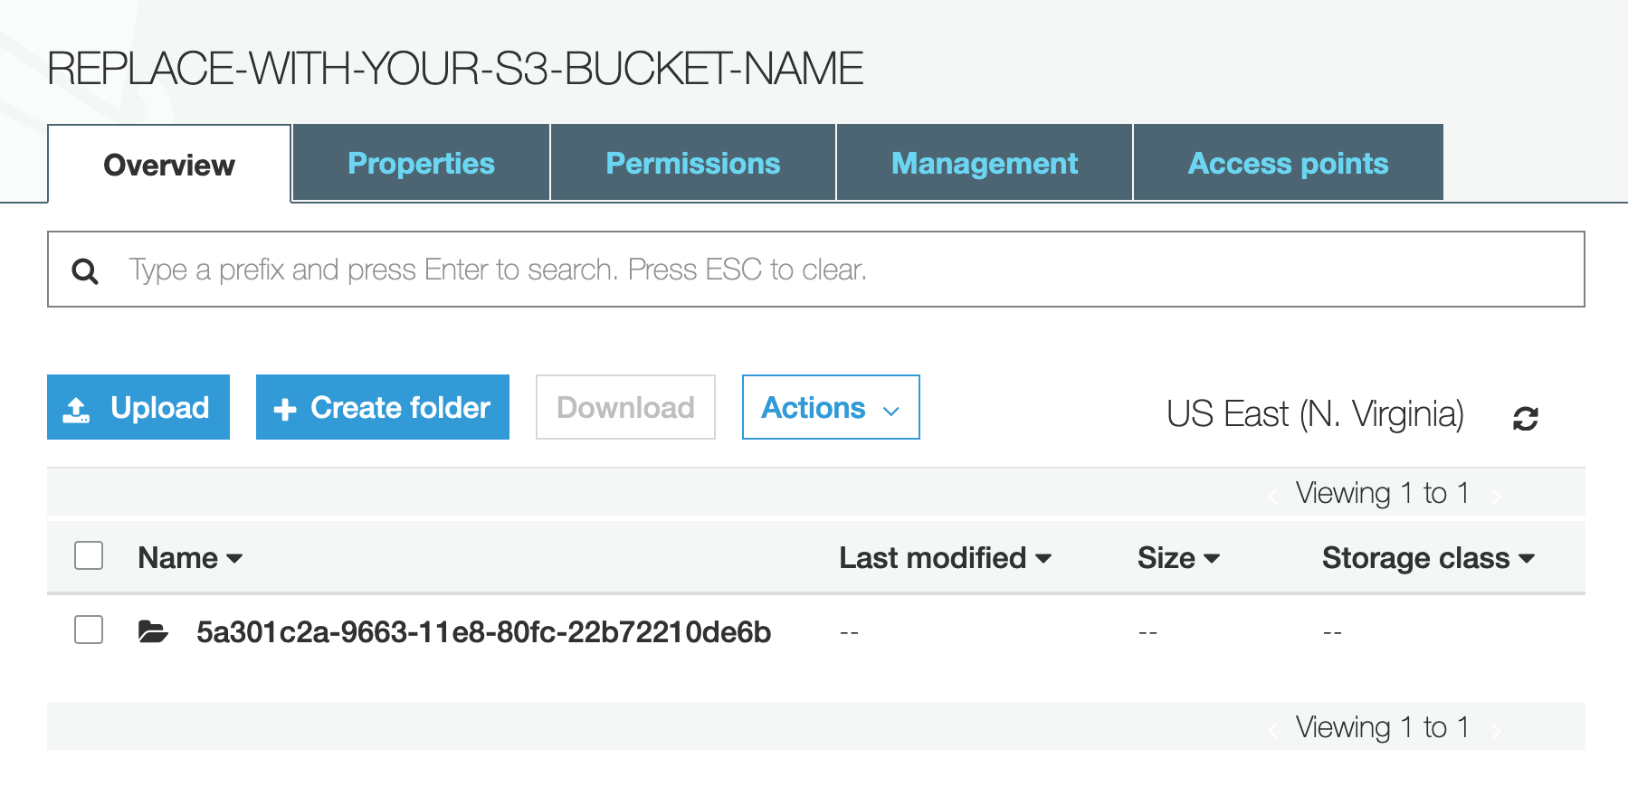Go to next page arrow in bottom pager
The width and height of the screenshot is (1628, 796).
pos(1496,729)
